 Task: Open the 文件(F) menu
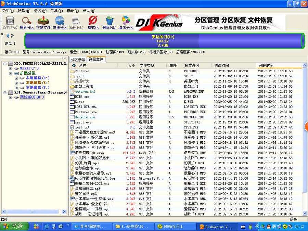point(8,11)
